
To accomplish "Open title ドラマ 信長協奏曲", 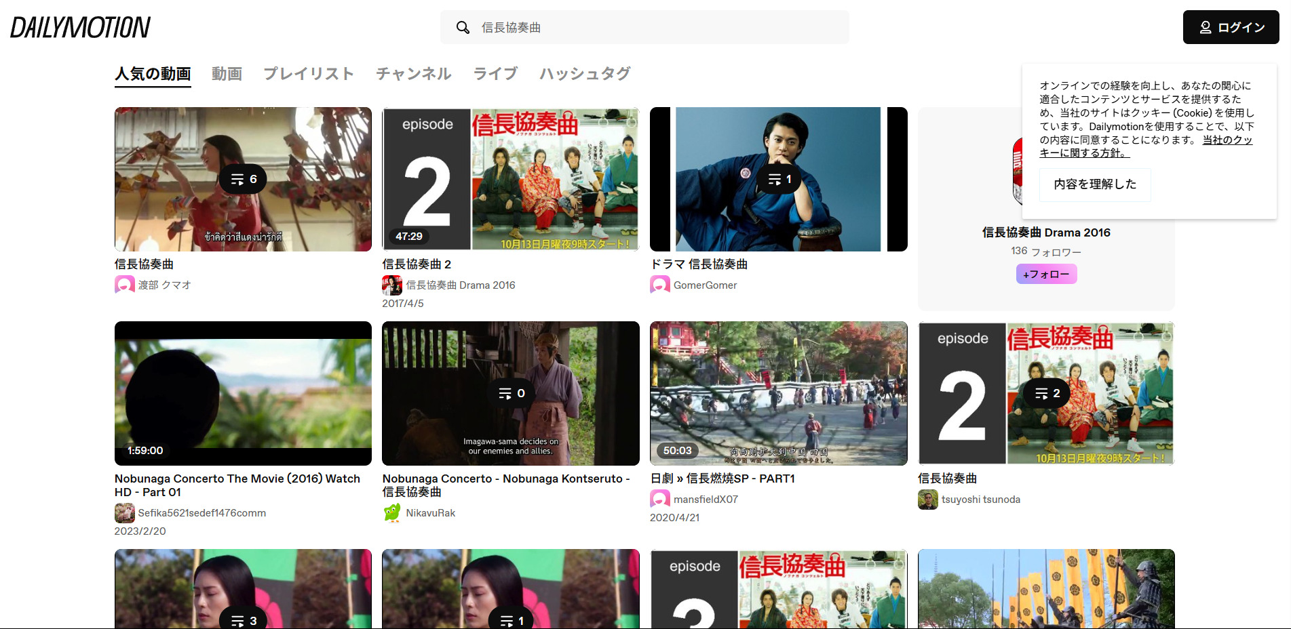I will pos(699,264).
